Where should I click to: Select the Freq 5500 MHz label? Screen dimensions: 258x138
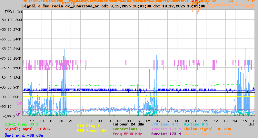click(x=127, y=134)
